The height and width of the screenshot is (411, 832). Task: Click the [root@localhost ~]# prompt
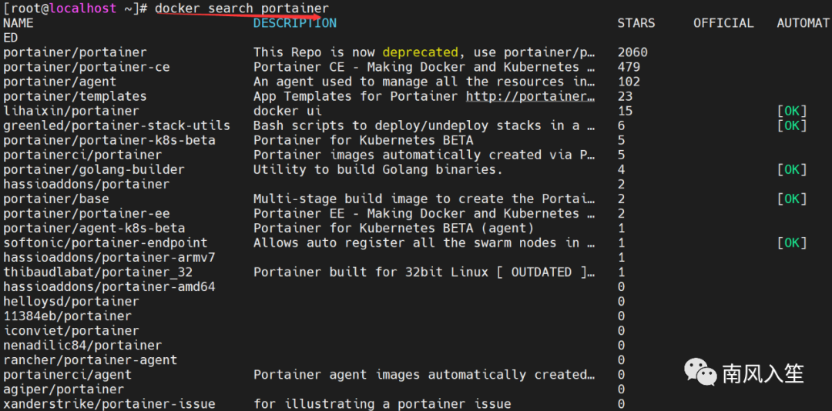(x=75, y=8)
